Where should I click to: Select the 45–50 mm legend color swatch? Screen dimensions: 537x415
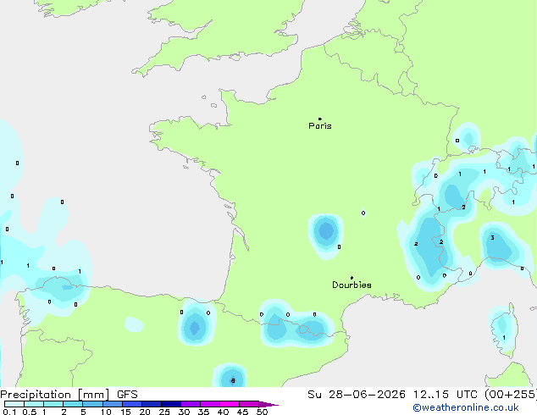249,404
